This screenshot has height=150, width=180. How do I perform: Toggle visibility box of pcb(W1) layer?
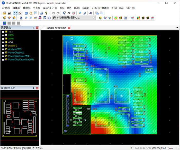pyautogui.click(x=6, y=46)
